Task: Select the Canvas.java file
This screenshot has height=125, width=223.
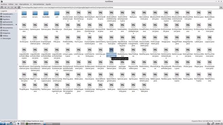Action: (x=46, y=27)
